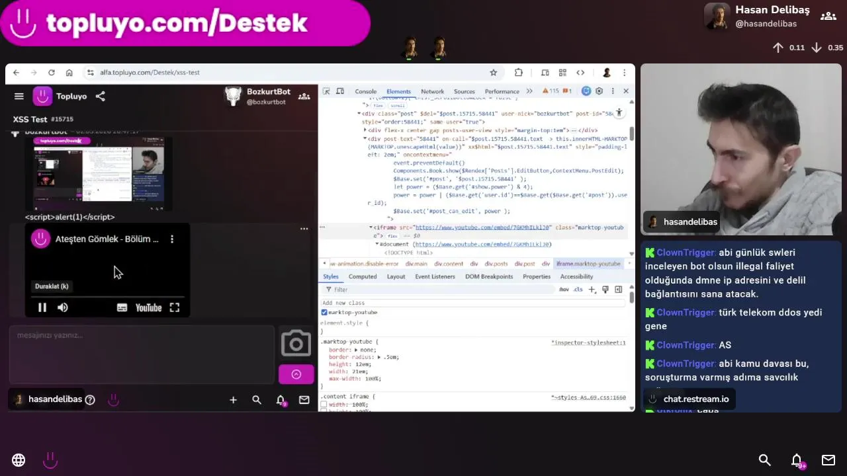Close the DevTools panel
847x476 pixels.
(626, 91)
